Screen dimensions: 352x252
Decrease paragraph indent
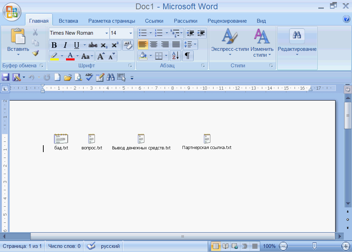(x=190, y=33)
